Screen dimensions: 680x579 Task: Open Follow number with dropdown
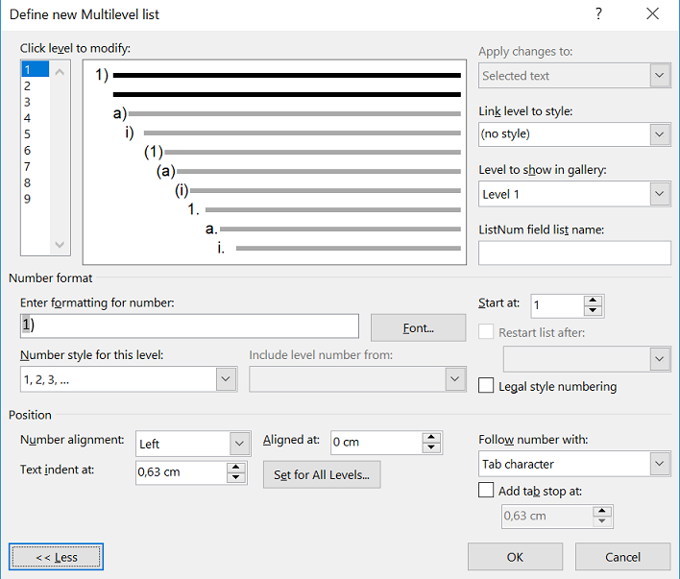pos(660,465)
